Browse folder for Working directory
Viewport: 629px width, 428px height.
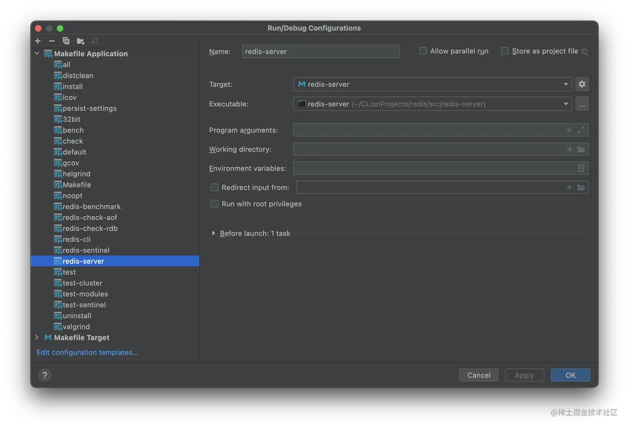click(581, 149)
